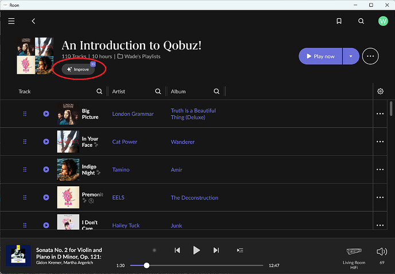Open more options for the EELS row
Image resolution: width=395 pixels, height=274 pixels.
click(x=380, y=197)
